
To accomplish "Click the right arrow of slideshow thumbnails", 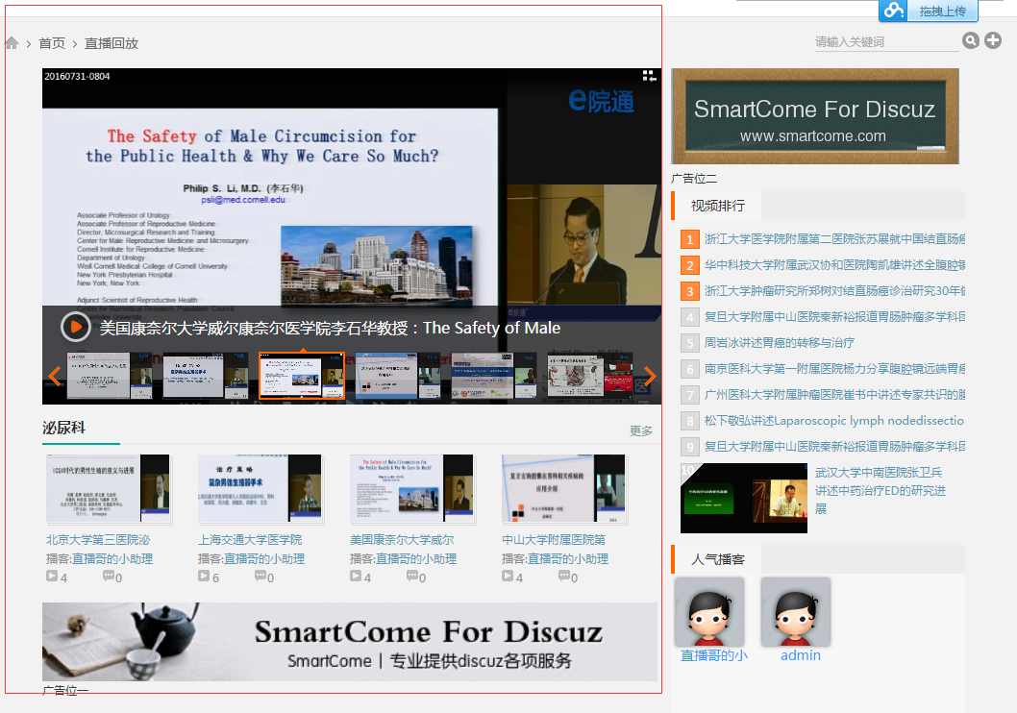I will 649,376.
